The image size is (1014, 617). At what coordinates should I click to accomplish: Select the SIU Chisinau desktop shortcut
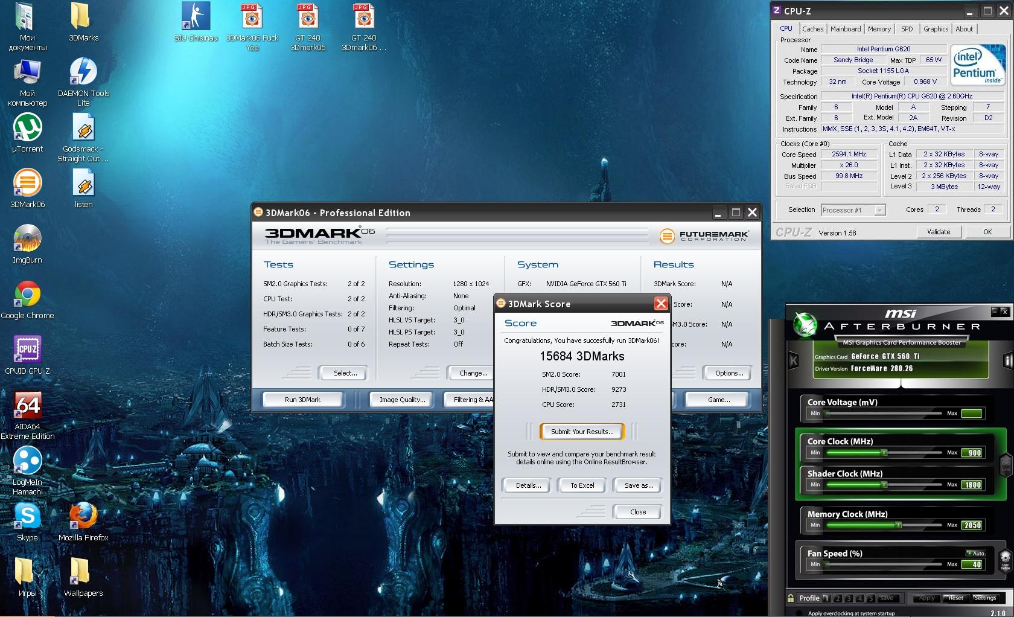coord(196,22)
